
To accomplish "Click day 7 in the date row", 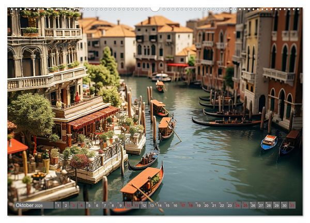I will pos(105,205).
